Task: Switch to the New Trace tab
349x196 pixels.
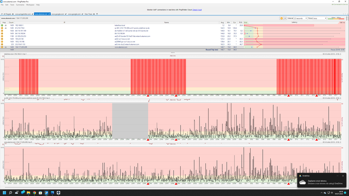Action: pos(89,14)
